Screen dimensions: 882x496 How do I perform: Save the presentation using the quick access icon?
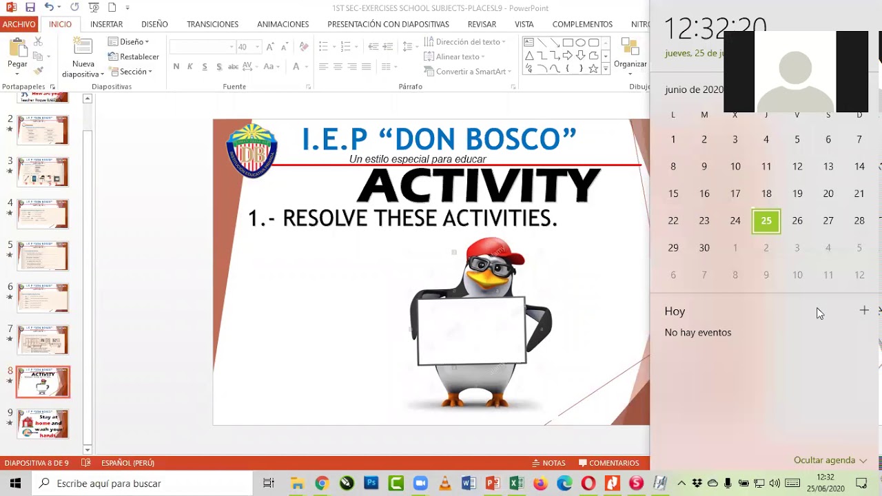click(x=30, y=8)
